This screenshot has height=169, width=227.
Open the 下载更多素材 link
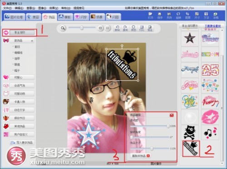[x=213, y=26]
